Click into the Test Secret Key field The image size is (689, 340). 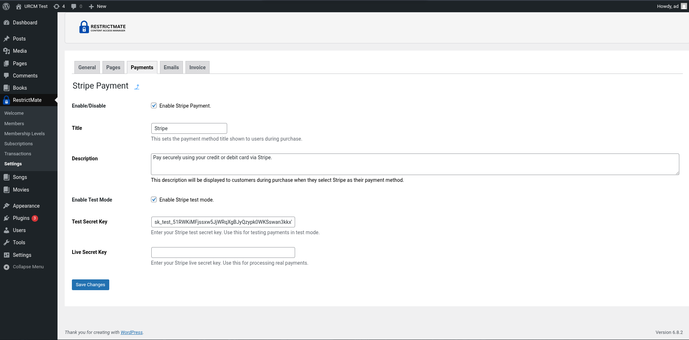click(x=223, y=222)
